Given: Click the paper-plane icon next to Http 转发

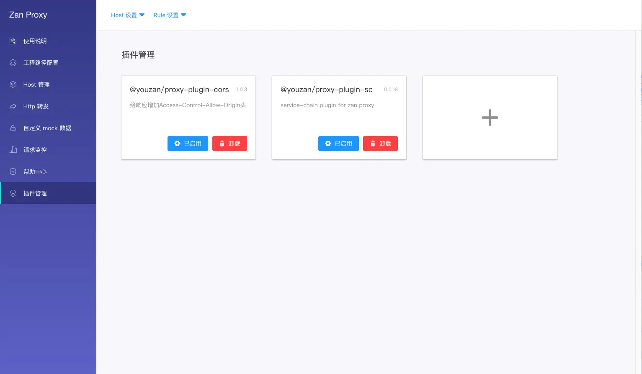Looking at the screenshot, I should [x=13, y=106].
